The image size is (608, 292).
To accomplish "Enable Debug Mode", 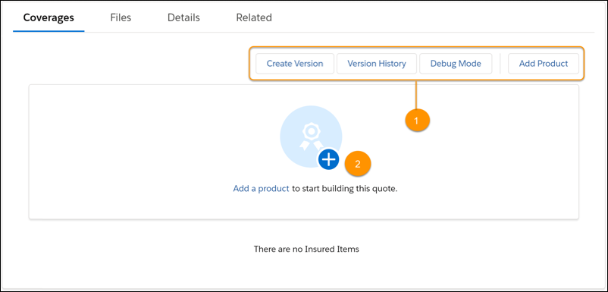I will [x=456, y=64].
